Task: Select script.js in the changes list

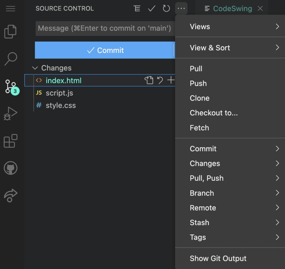Action: (x=59, y=93)
